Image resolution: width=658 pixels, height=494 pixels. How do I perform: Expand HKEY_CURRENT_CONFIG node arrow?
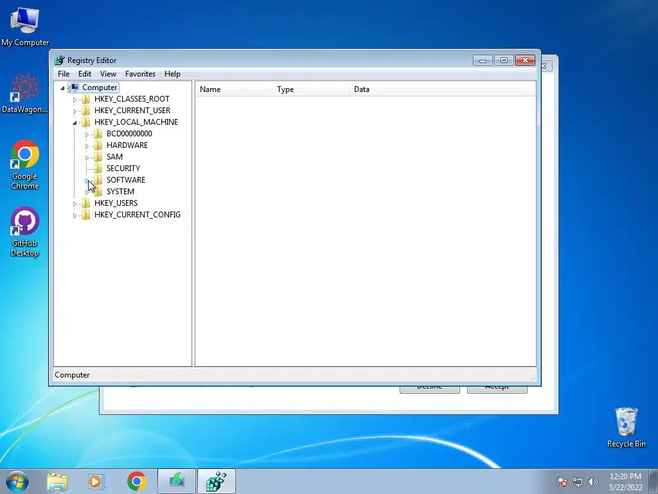pos(75,215)
